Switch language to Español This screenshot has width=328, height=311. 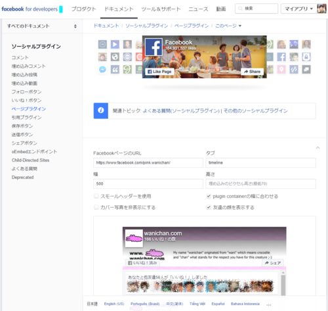coord(218,304)
